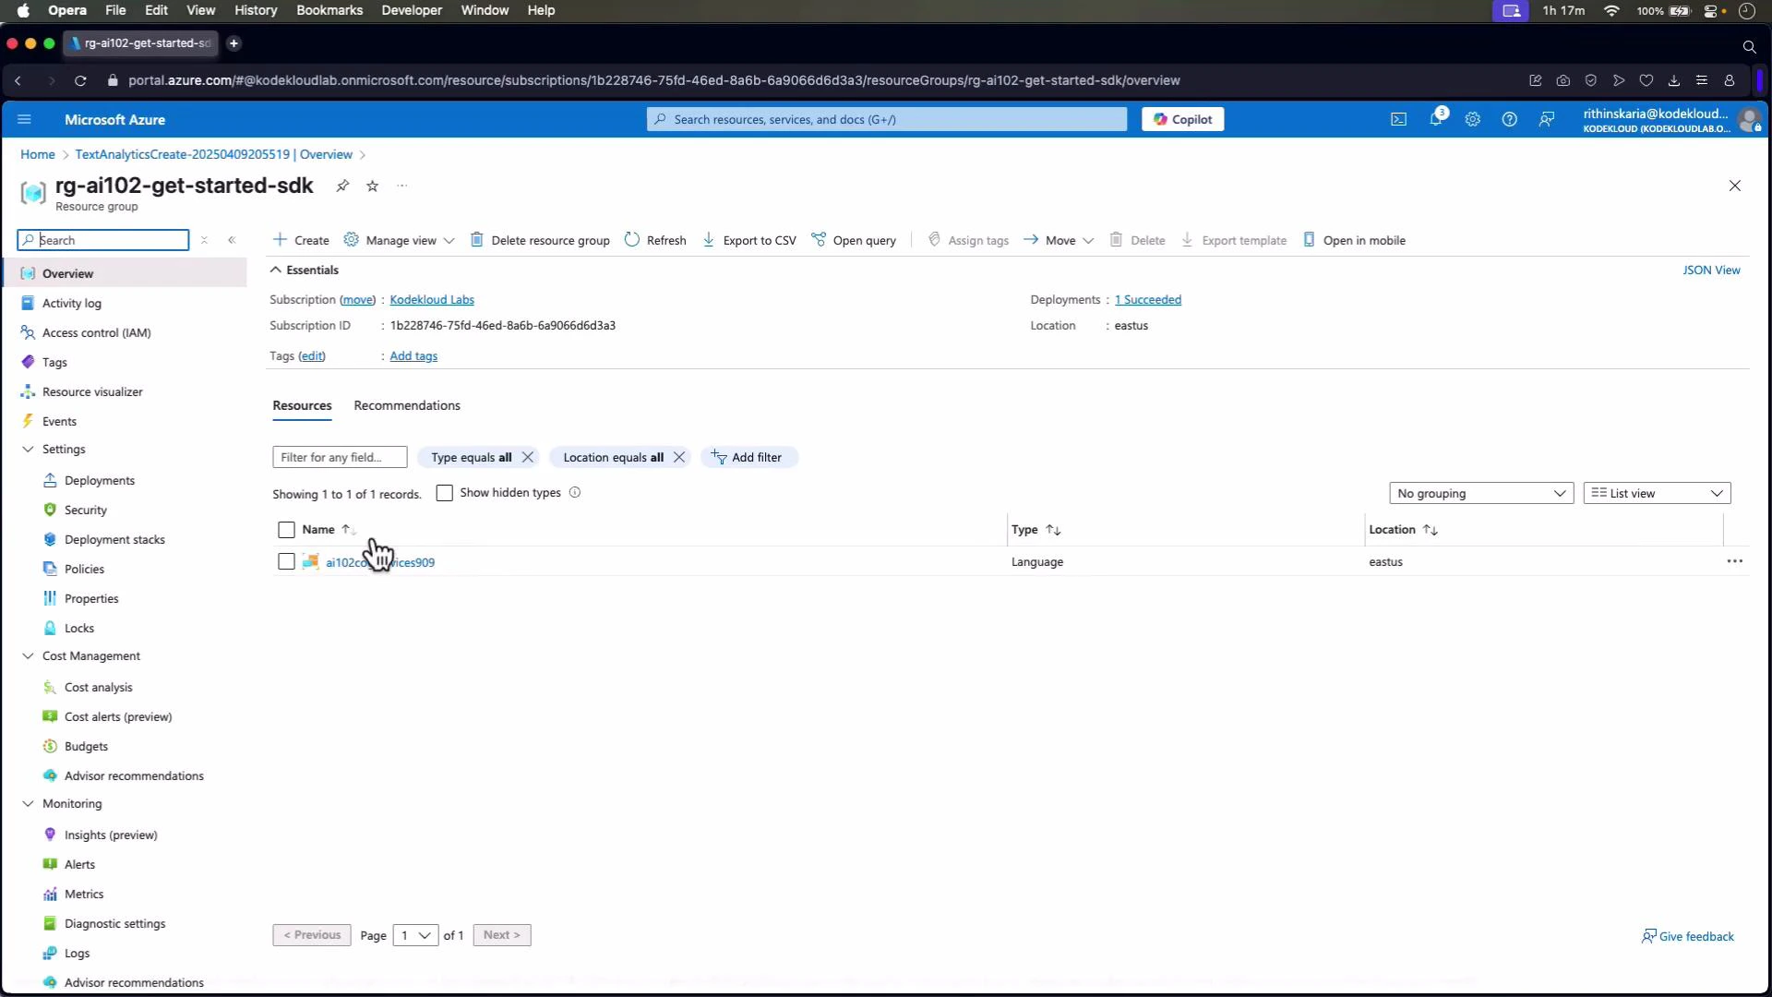The width and height of the screenshot is (1772, 997).
Task: Click Open query
Action: click(x=854, y=240)
